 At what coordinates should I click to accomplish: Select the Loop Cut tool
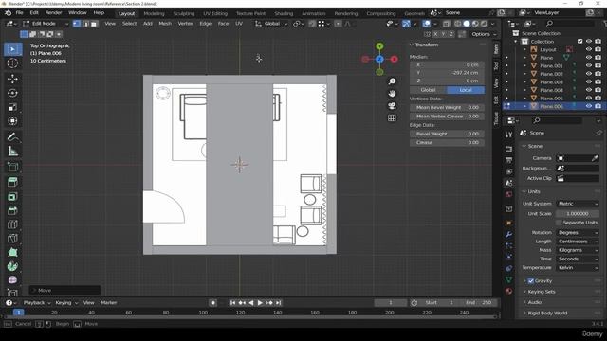(12, 224)
